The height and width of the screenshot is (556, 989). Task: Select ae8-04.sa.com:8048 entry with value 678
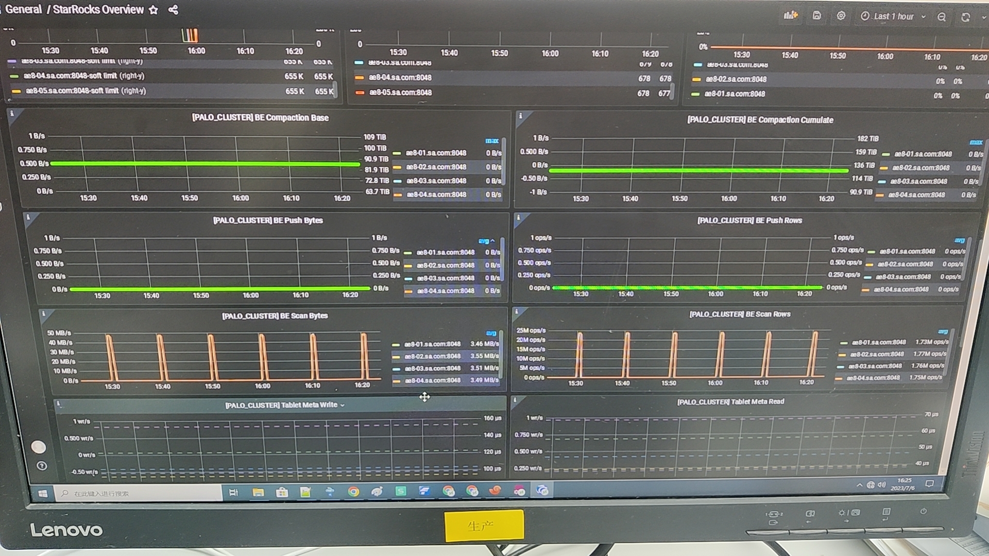tap(400, 78)
